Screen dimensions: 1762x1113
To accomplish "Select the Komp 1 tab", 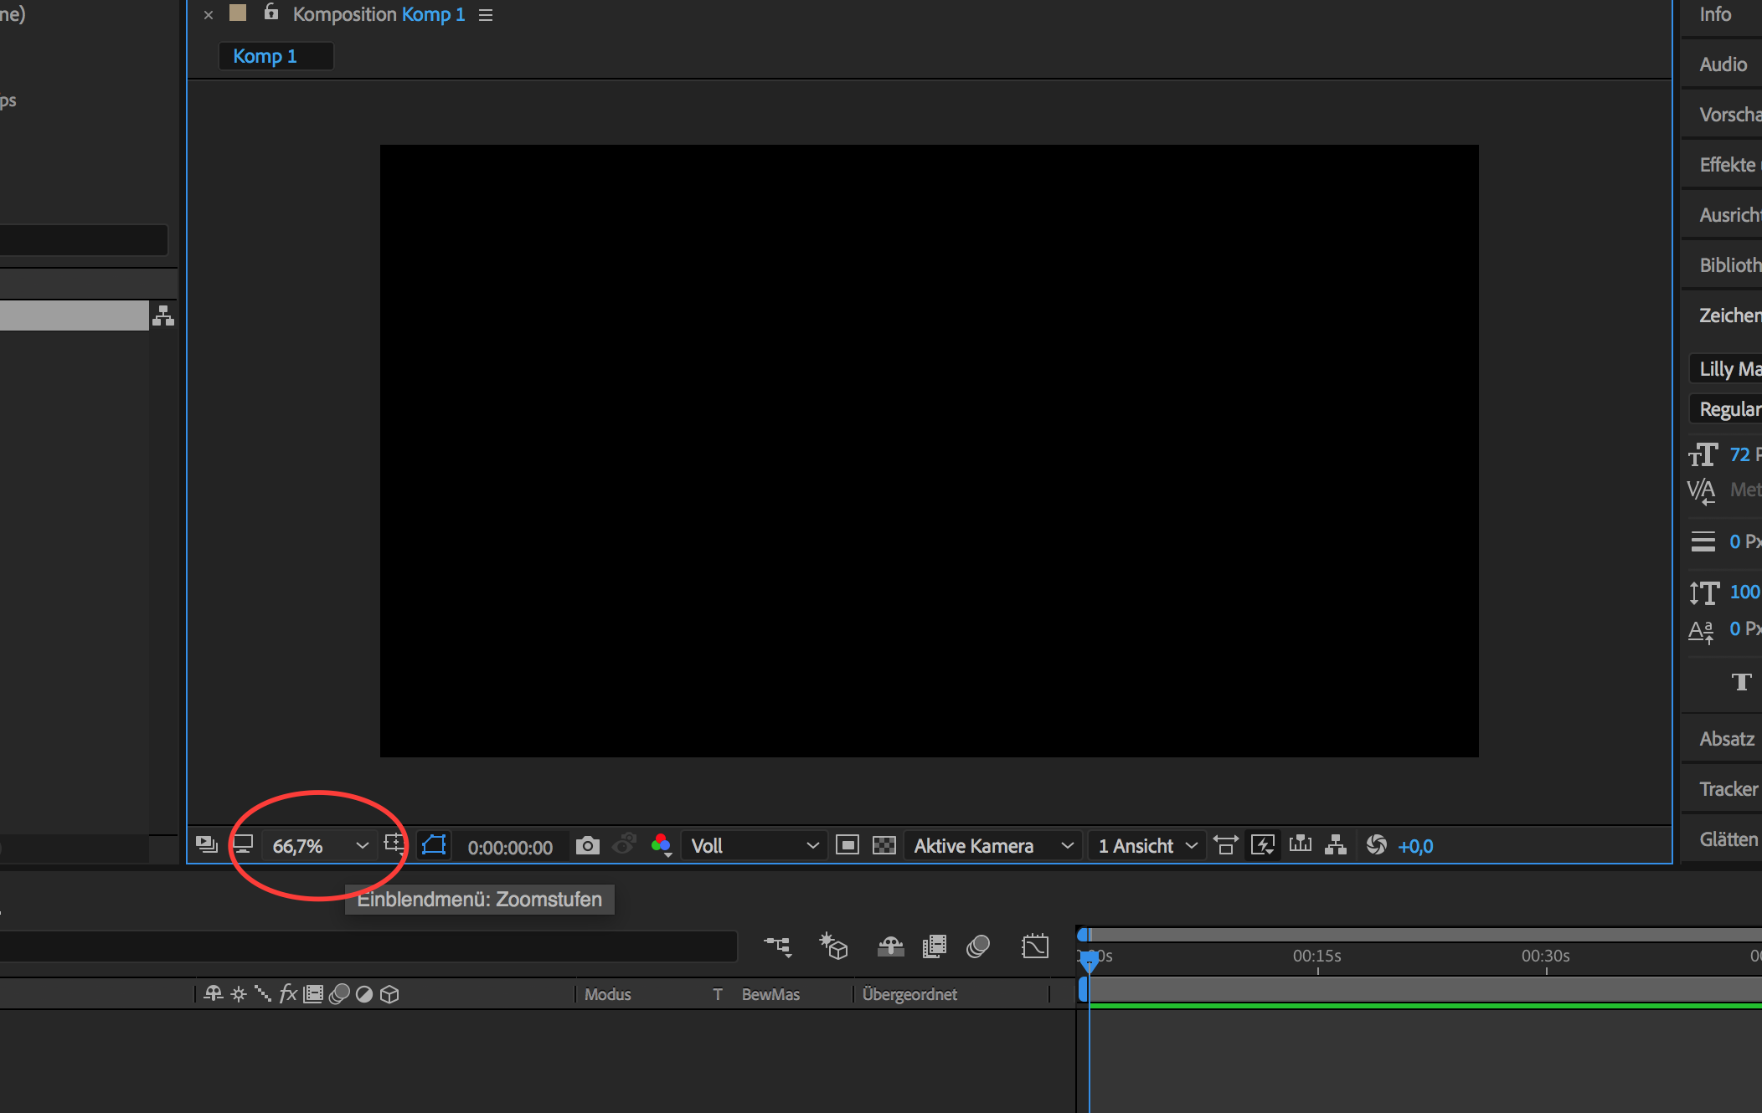I will pyautogui.click(x=265, y=56).
